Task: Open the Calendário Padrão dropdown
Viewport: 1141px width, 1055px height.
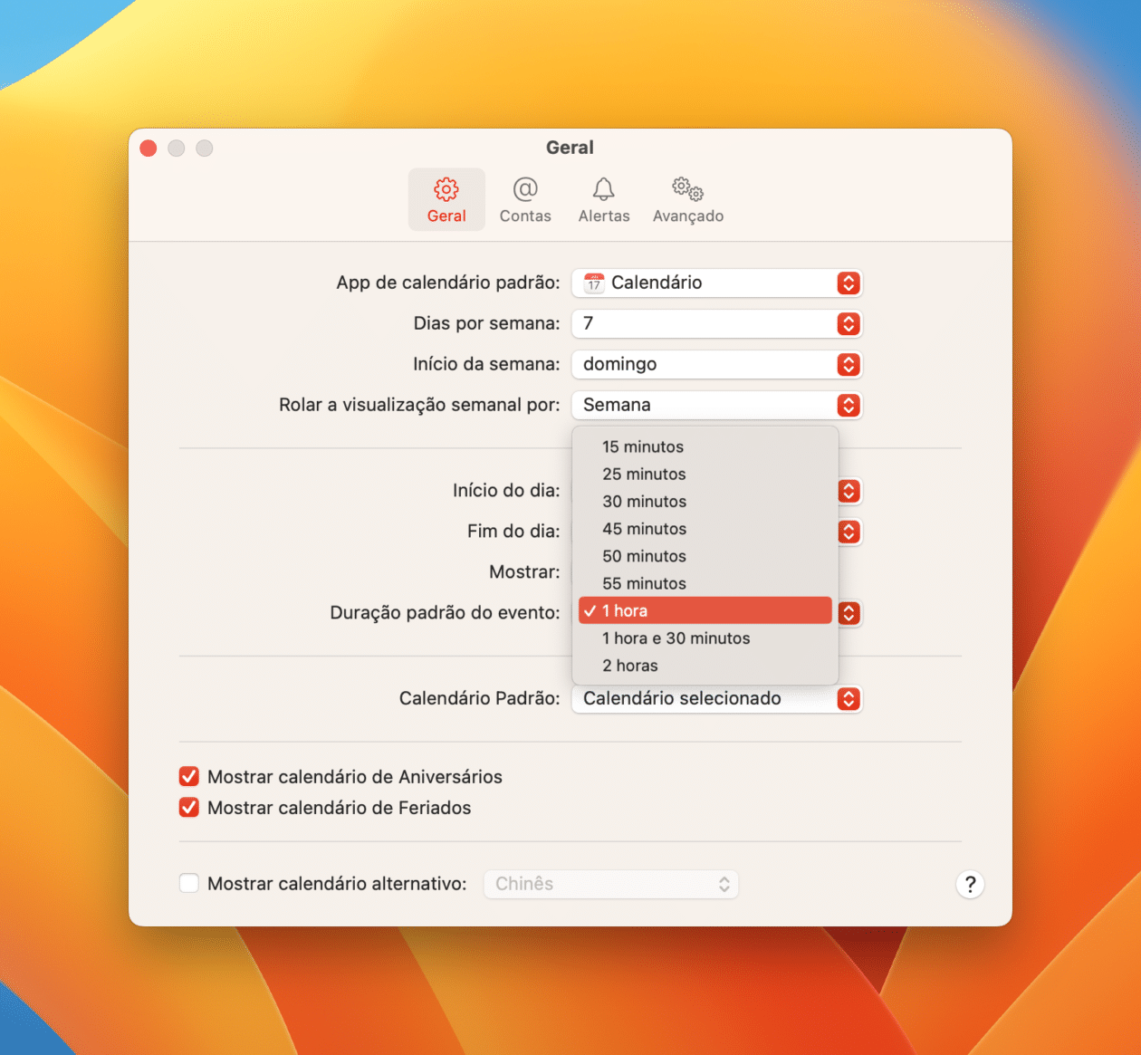Action: click(x=715, y=698)
